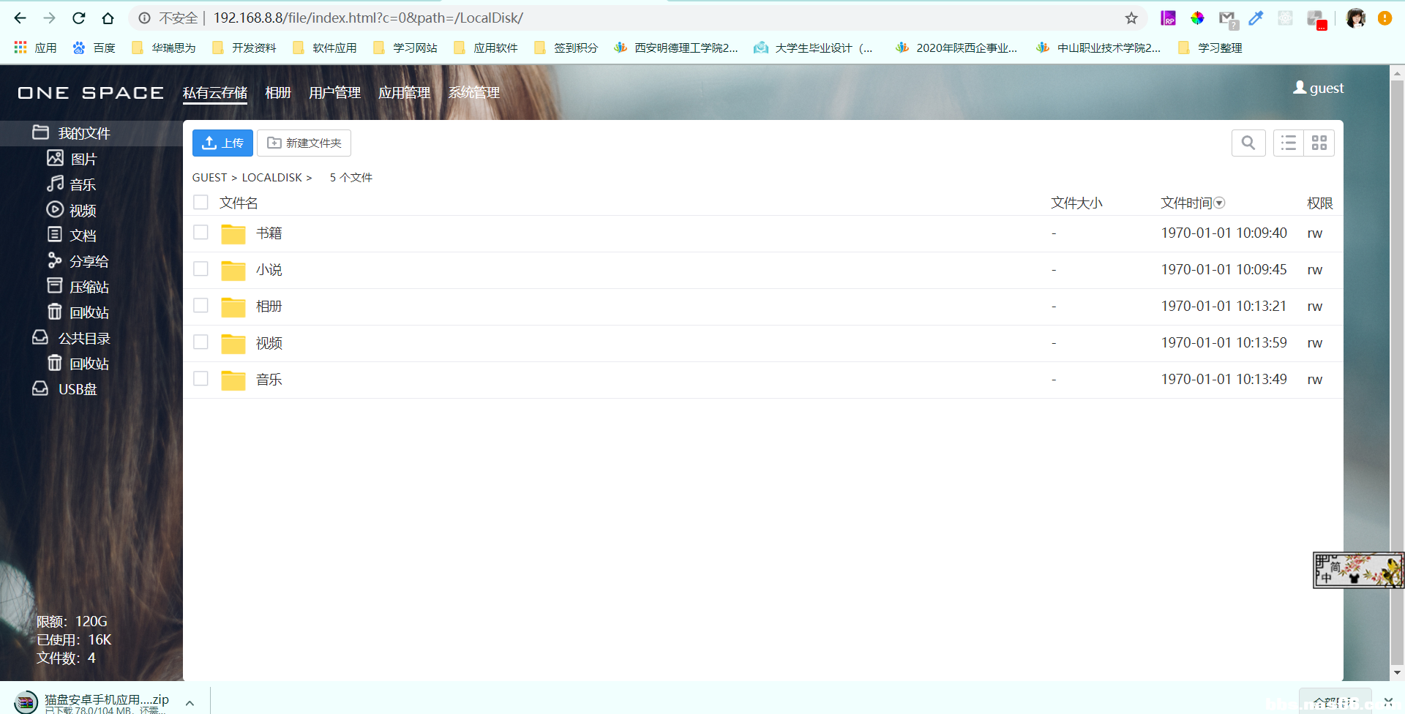This screenshot has width=1405, height=714.
Task: Reload the page
Action: pyautogui.click(x=78, y=18)
